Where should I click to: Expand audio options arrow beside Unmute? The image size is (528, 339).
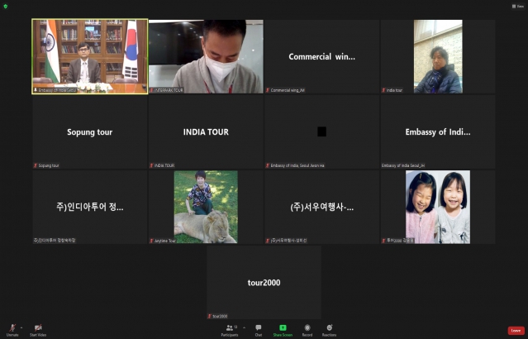pyautogui.click(x=22, y=327)
